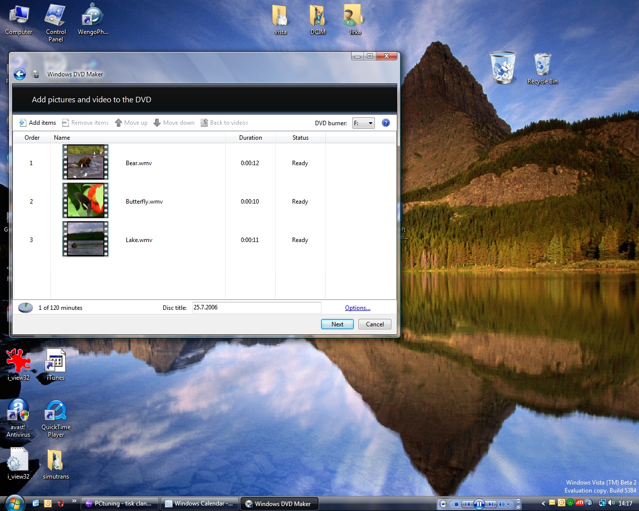Click the DCIM folder on desktop
639x511 pixels.
[x=318, y=20]
